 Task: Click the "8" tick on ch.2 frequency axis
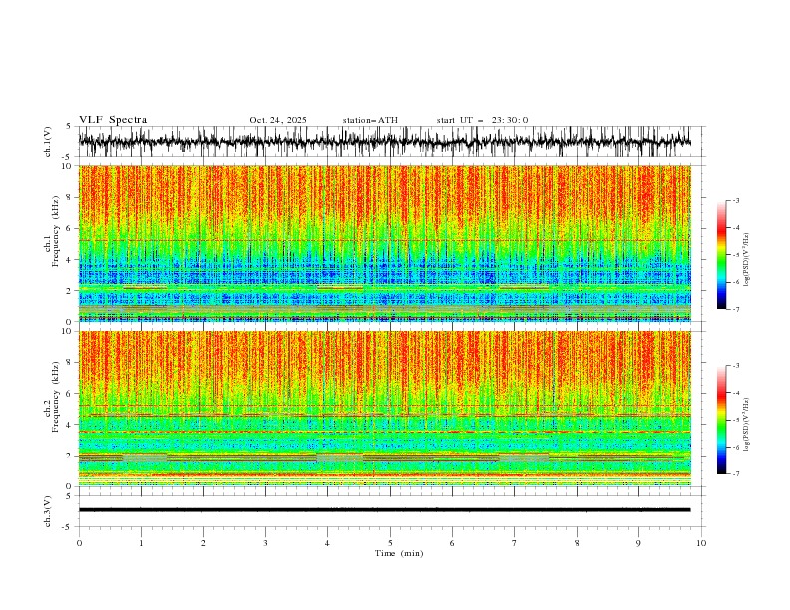pyautogui.click(x=70, y=363)
